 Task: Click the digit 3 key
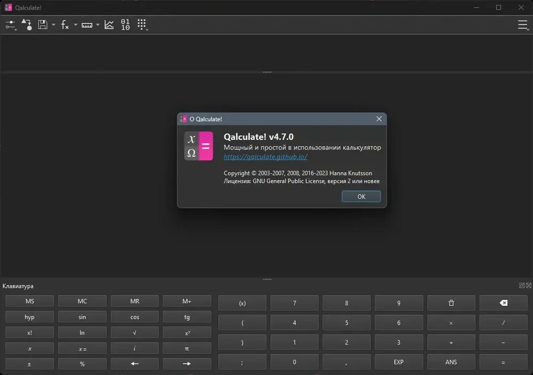click(x=399, y=343)
